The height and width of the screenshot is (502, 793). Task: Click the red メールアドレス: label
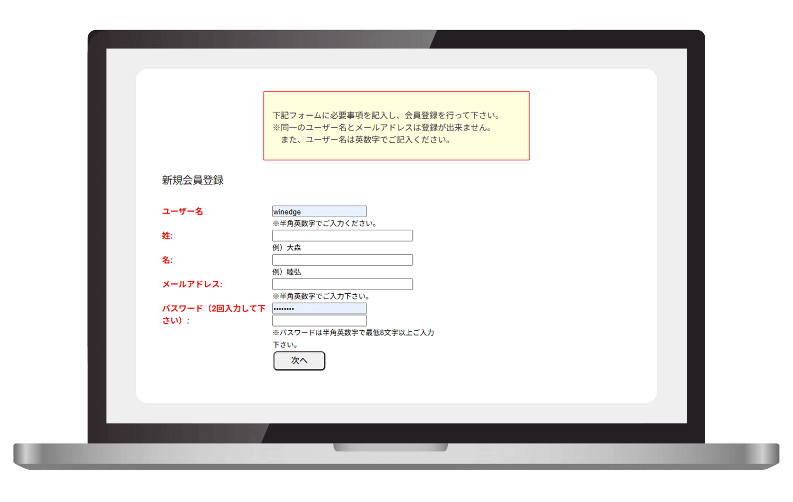point(192,284)
